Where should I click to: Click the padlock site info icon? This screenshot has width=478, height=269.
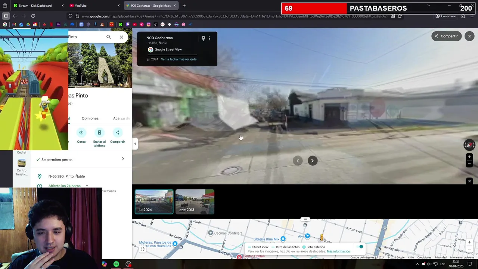[x=77, y=16]
